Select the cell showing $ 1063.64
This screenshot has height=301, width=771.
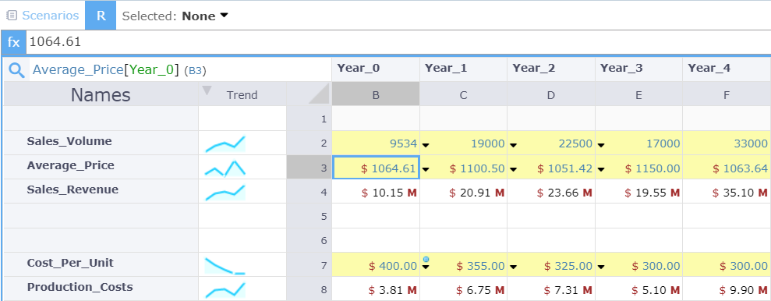727,168
